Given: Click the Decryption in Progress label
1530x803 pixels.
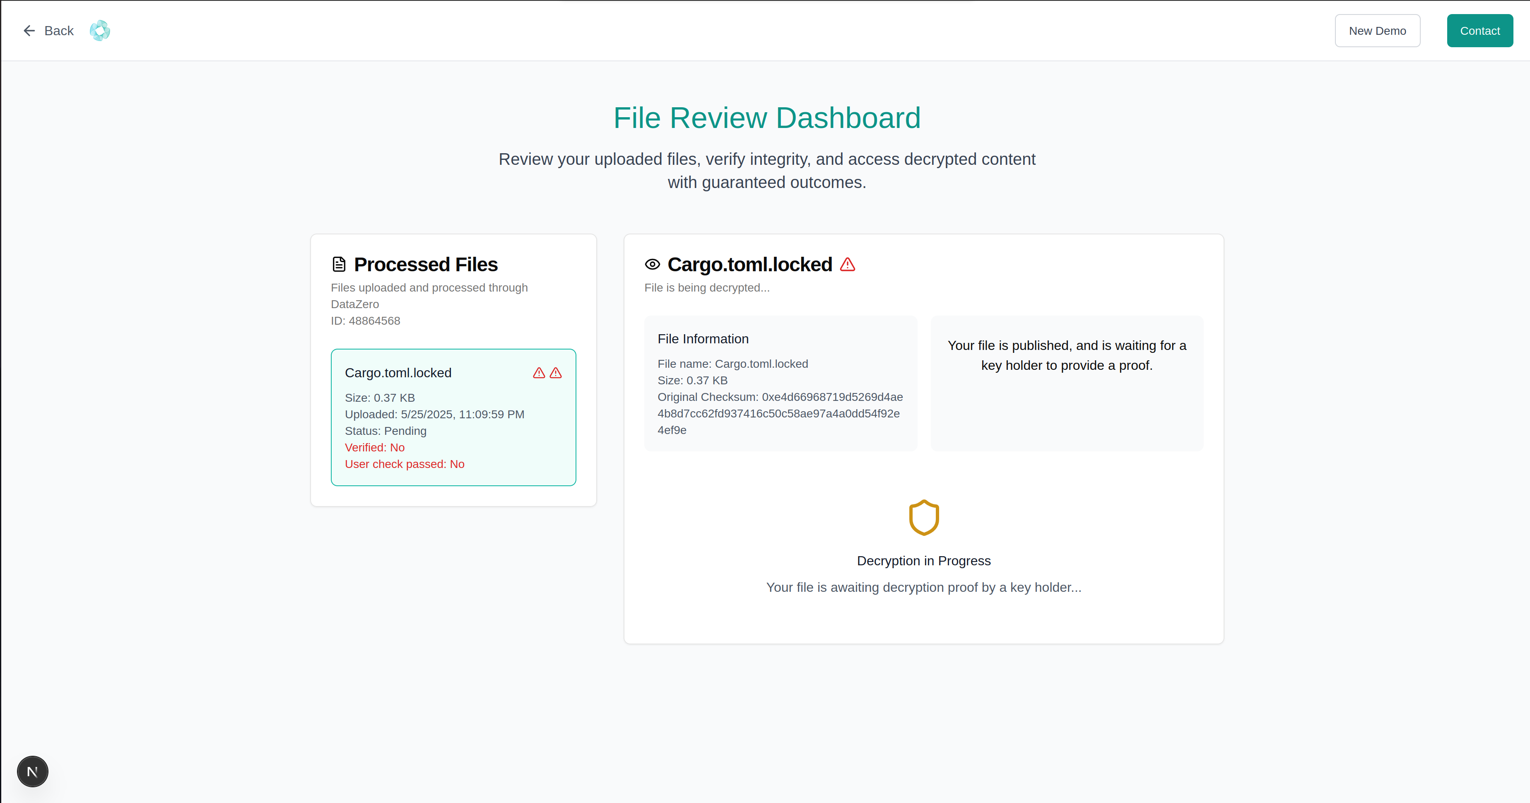Looking at the screenshot, I should [923, 561].
